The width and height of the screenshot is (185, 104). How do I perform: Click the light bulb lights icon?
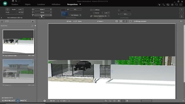[33, 12]
